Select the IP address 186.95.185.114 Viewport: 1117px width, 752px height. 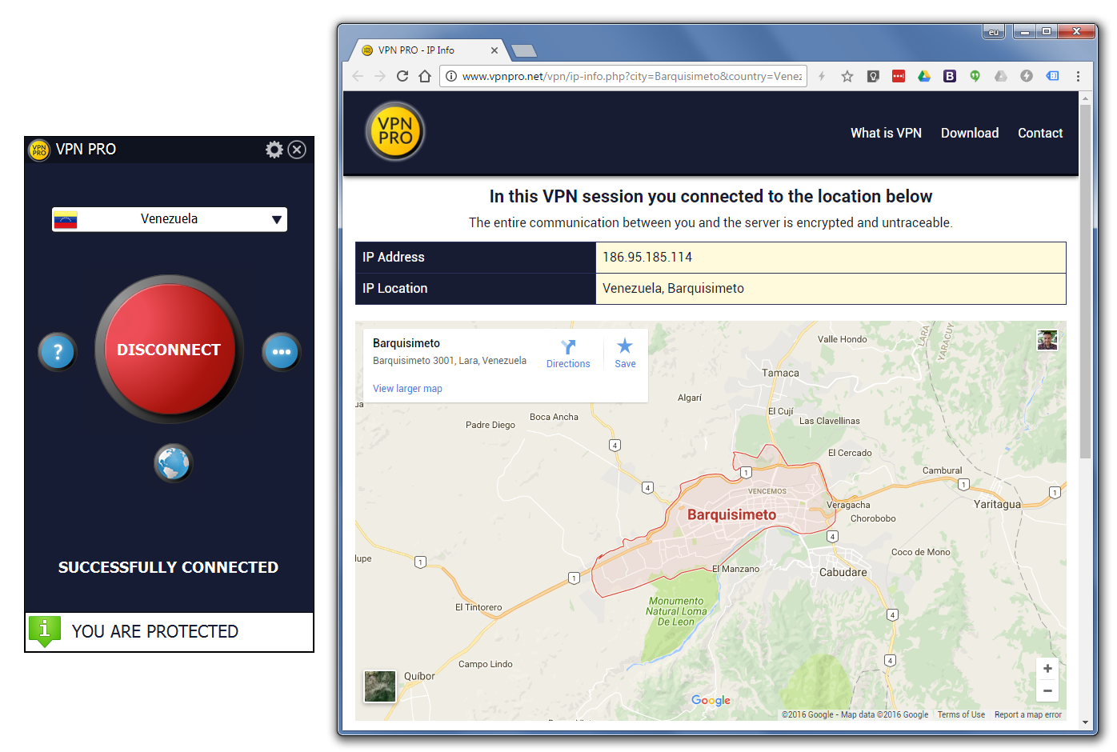647,257
